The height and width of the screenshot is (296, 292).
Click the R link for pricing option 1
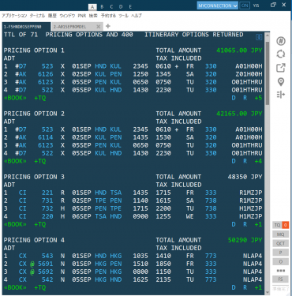click(245, 98)
